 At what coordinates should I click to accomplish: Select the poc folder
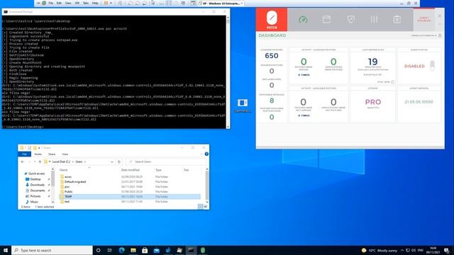(x=67, y=187)
